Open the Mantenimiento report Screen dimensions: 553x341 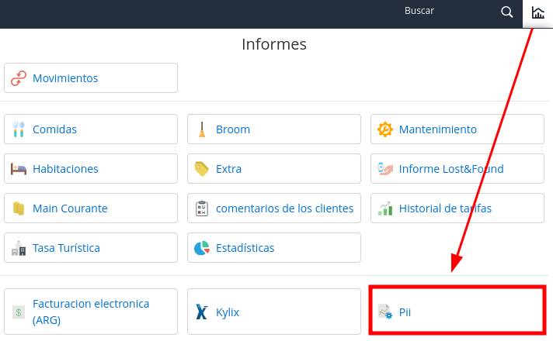[x=457, y=129]
